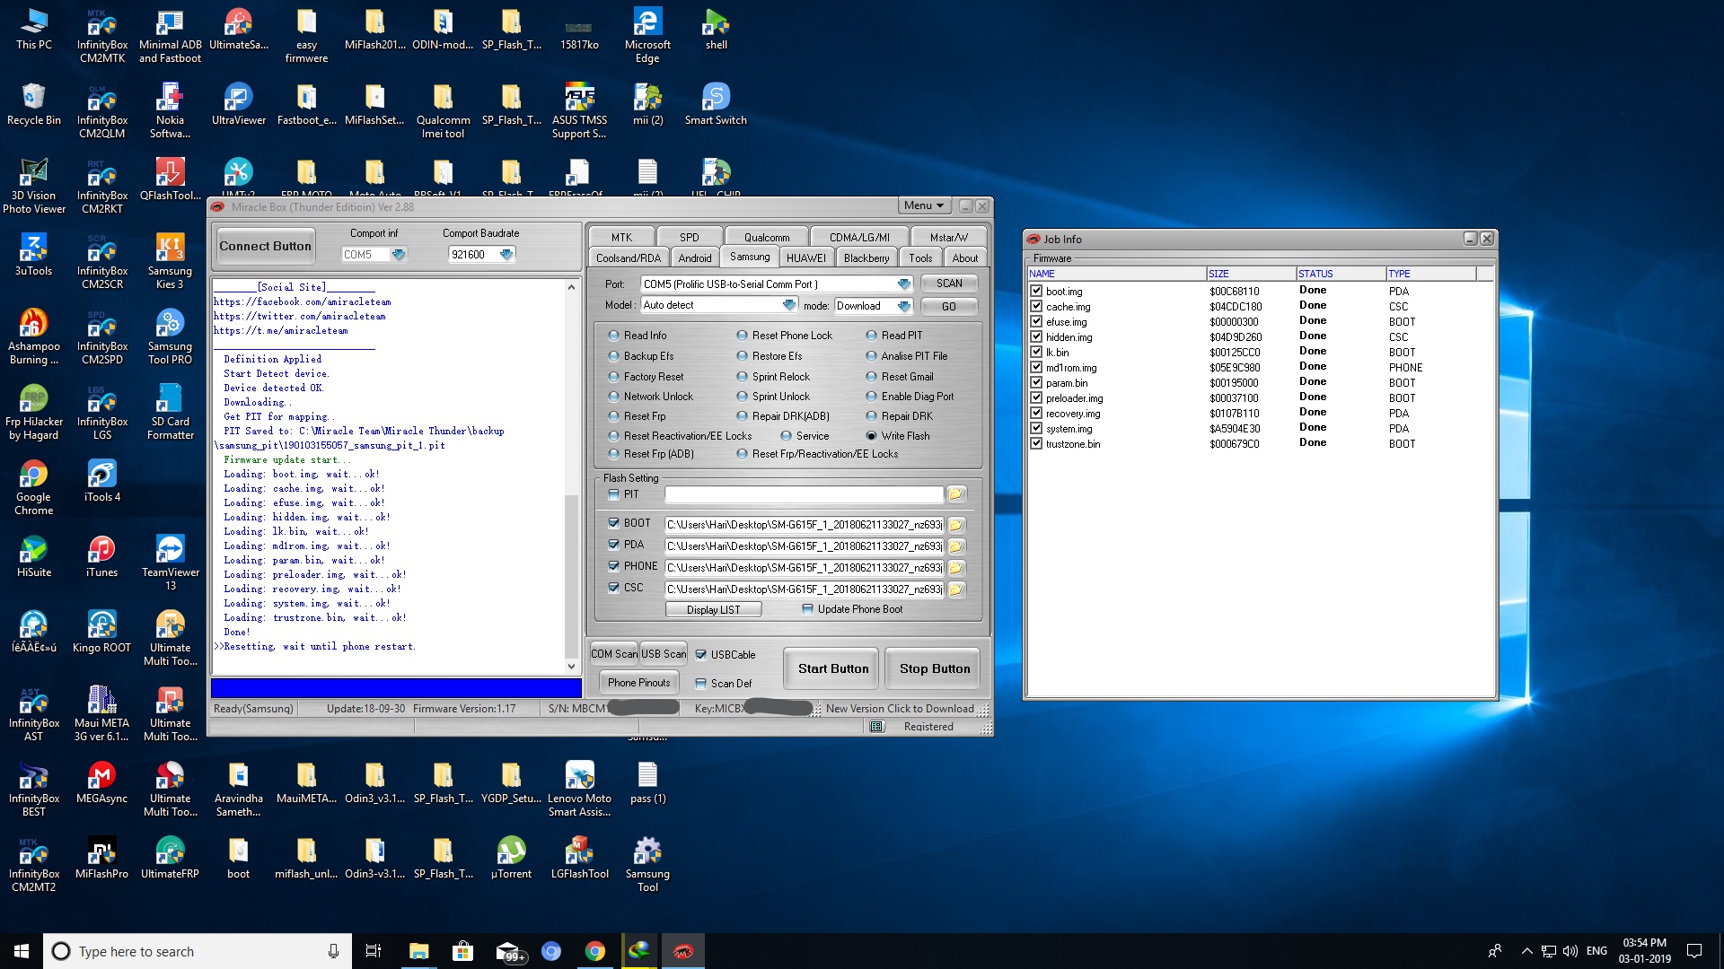Open Microsoft Store taskbar icon

(462, 951)
